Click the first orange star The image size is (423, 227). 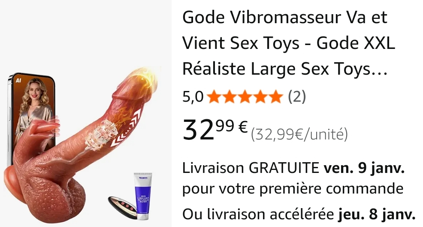(x=215, y=97)
